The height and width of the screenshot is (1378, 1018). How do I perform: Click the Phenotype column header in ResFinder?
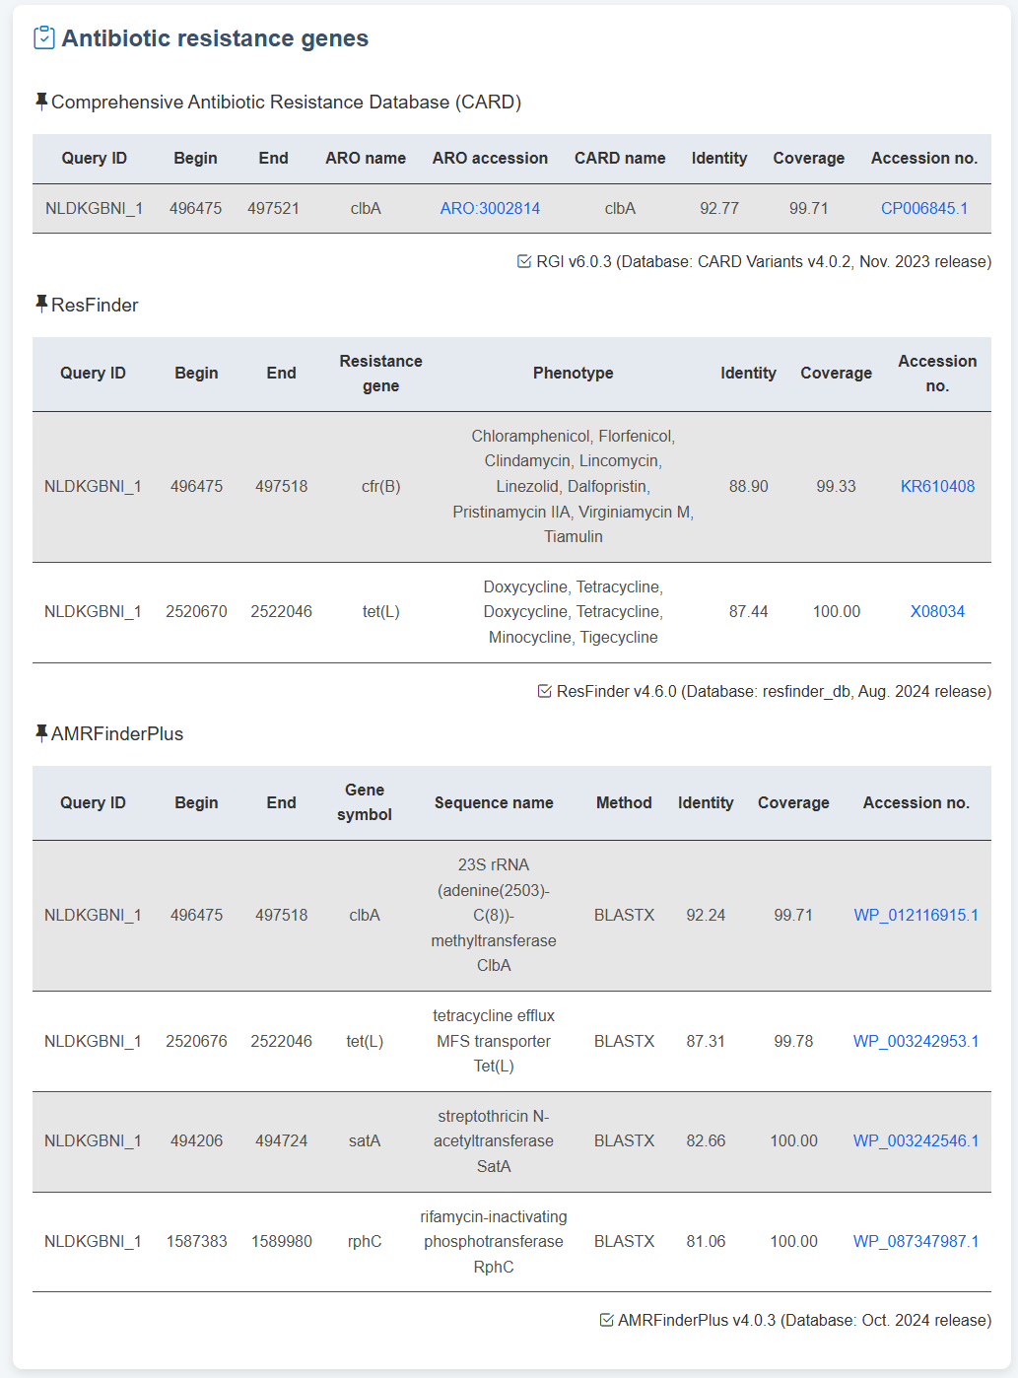click(573, 373)
